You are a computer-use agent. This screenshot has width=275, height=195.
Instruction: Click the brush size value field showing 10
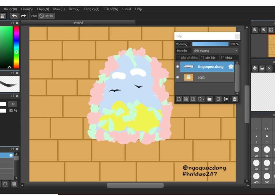[x=13, y=104]
